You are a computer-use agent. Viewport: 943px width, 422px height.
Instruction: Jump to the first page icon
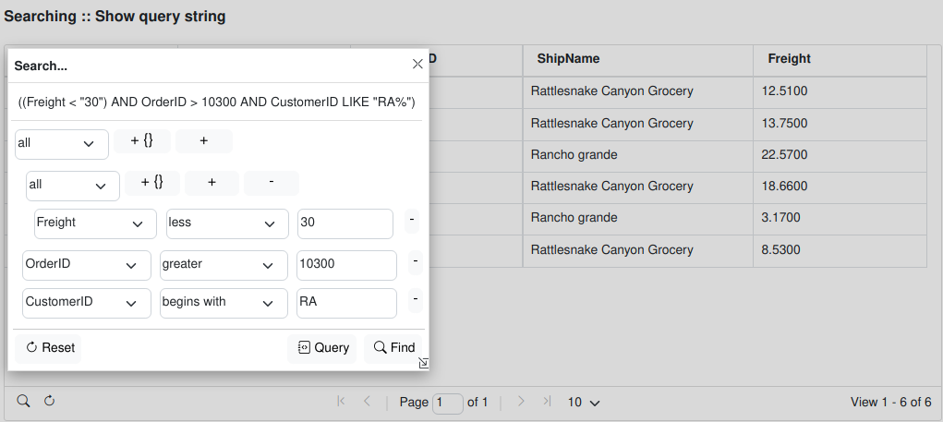[x=341, y=402]
